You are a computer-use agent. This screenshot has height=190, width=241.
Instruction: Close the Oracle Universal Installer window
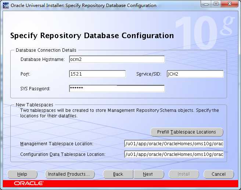[230, 4]
